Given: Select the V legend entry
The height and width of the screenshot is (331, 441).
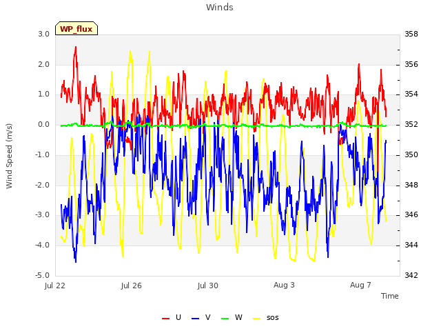Looking at the screenshot, I should pyautogui.click(x=201, y=317).
